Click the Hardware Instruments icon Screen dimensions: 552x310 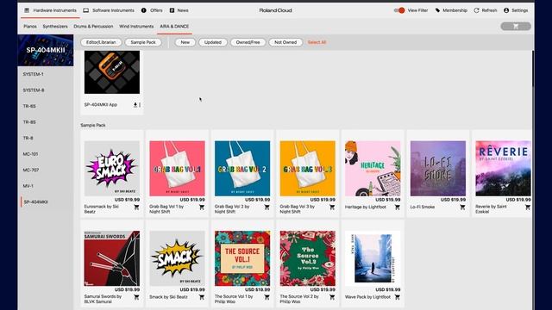click(x=27, y=10)
